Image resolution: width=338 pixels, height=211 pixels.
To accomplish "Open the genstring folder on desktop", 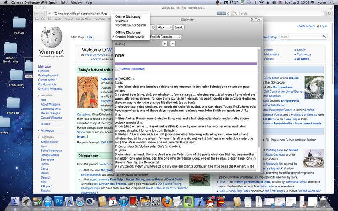I will 13,102.
